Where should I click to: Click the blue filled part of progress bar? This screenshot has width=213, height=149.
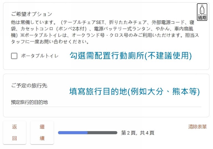pyautogui.click(x=73, y=133)
